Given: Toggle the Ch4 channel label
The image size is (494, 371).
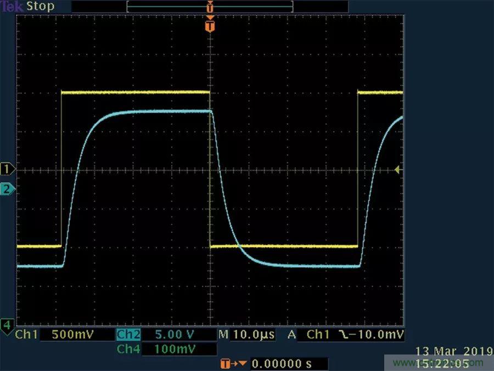Looking at the screenshot, I should coord(128,349).
